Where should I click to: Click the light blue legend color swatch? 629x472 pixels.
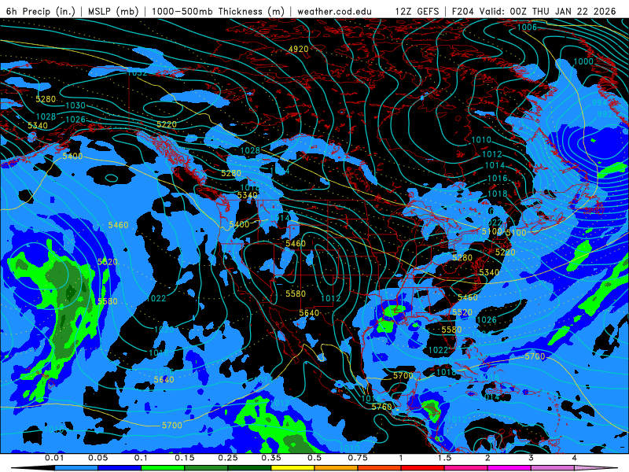76,468
